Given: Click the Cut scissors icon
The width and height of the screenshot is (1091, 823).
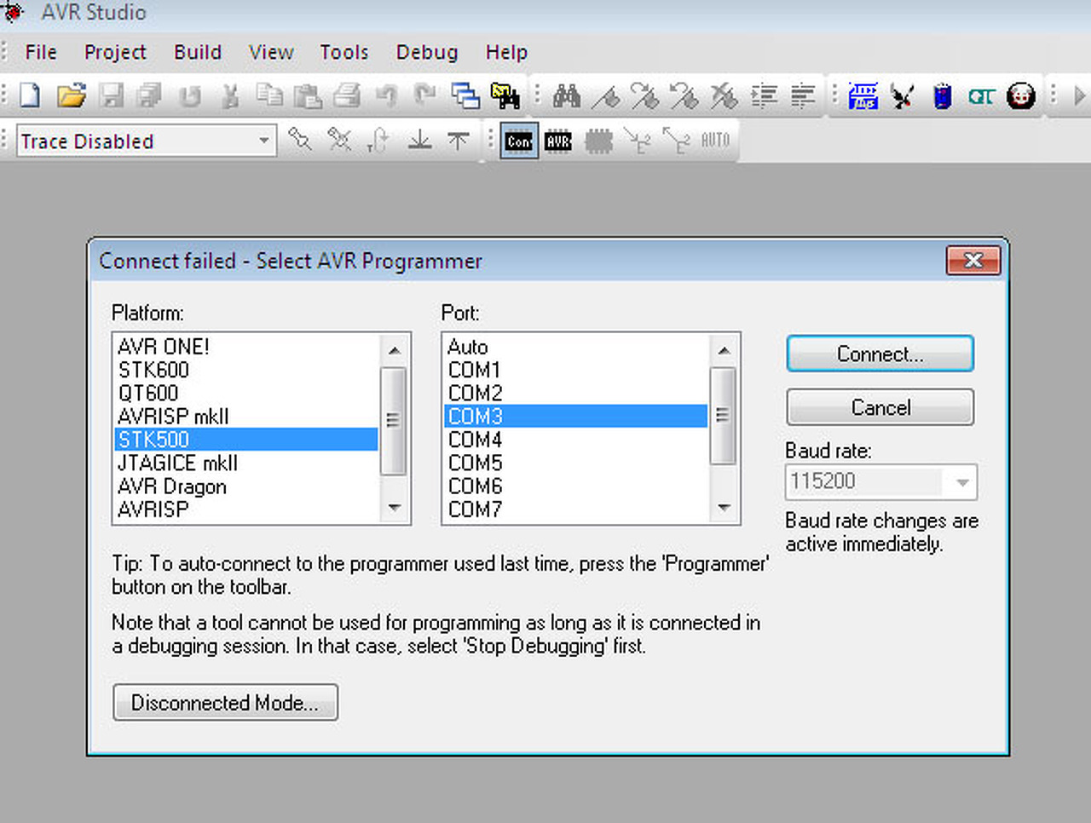Looking at the screenshot, I should click(x=229, y=95).
